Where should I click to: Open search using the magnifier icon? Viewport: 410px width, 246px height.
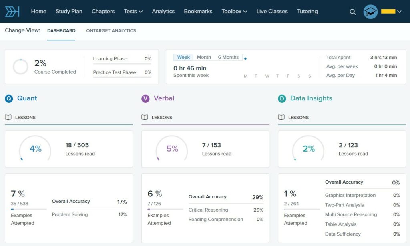pyautogui.click(x=352, y=12)
